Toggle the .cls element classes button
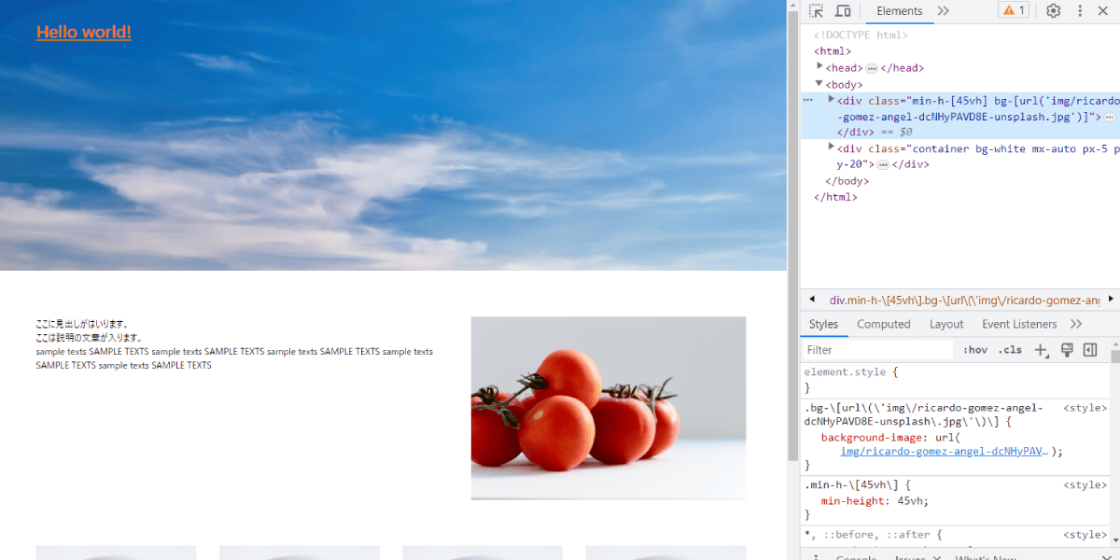The image size is (1120, 560). [x=1010, y=350]
